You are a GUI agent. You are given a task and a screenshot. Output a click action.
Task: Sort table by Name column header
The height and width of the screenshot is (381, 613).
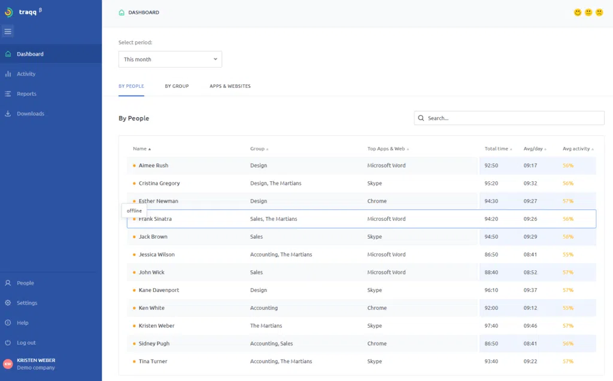(x=141, y=149)
